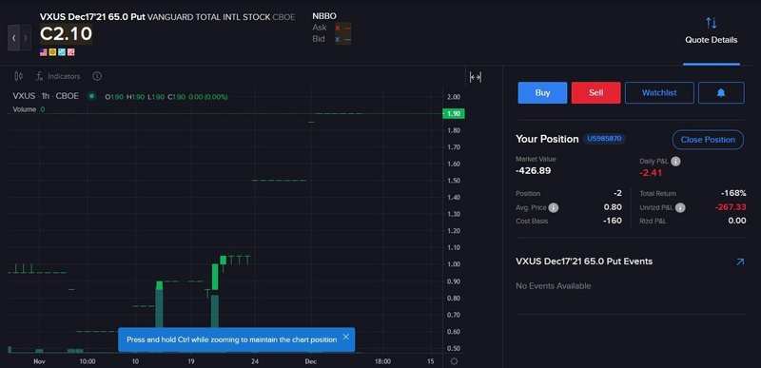Click the Avg. Price info icon
The image size is (761, 368).
(554, 207)
